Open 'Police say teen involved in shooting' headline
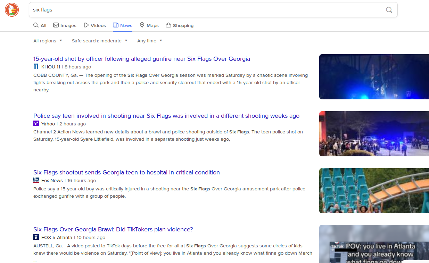The image size is (429, 263). pos(166,116)
